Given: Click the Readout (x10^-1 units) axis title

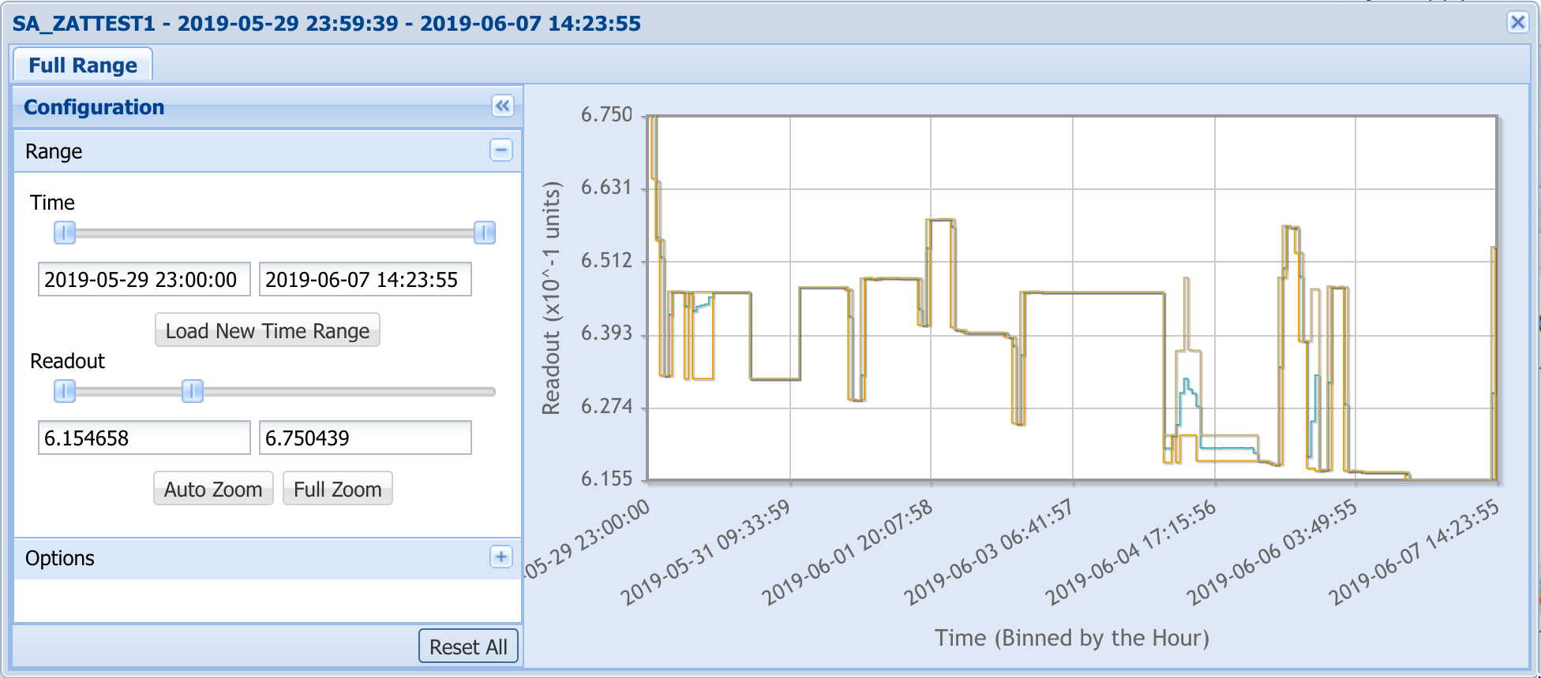Looking at the screenshot, I should pyautogui.click(x=551, y=298).
